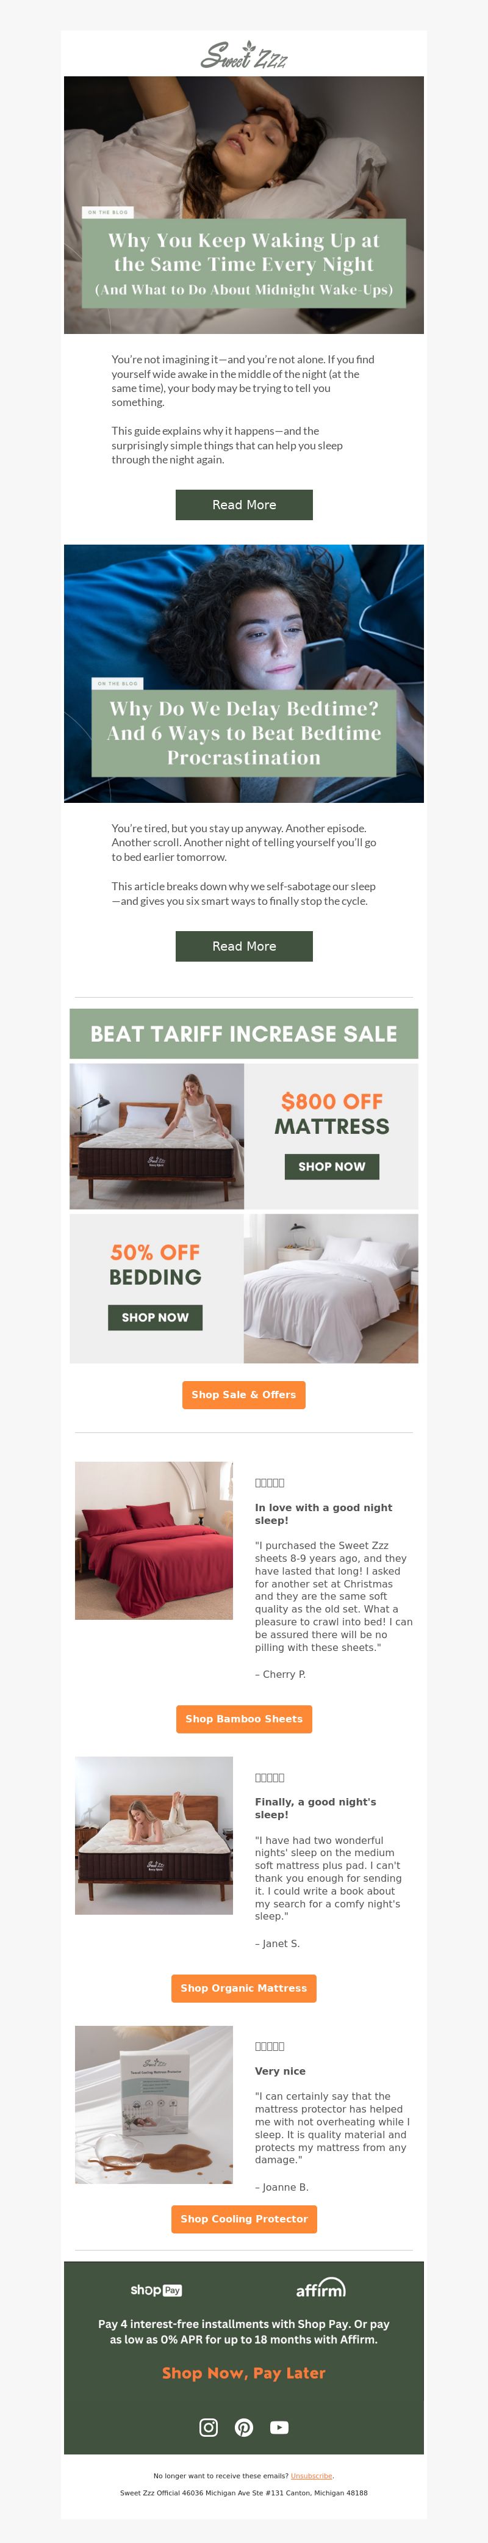Click Shop Now for 50% off bedding
Viewport: 488px width, 2543px height.
pyautogui.click(x=156, y=1318)
